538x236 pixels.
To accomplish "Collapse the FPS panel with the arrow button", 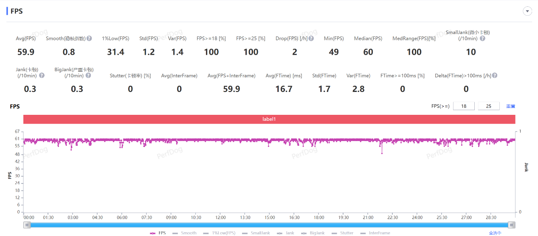I will pos(527,11).
